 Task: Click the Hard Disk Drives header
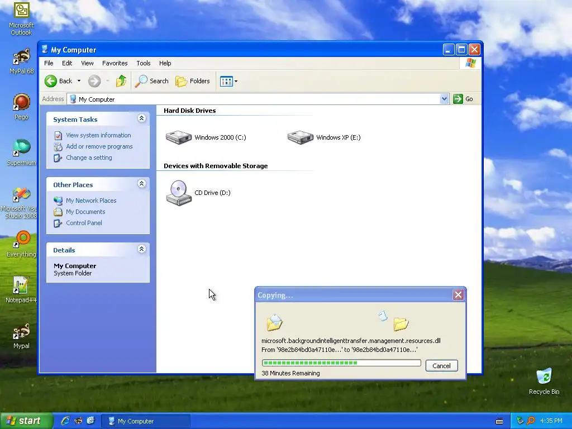(190, 111)
